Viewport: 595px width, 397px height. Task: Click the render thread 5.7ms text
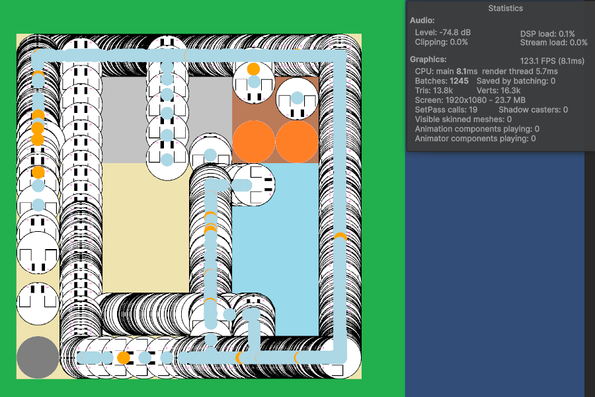(520, 71)
